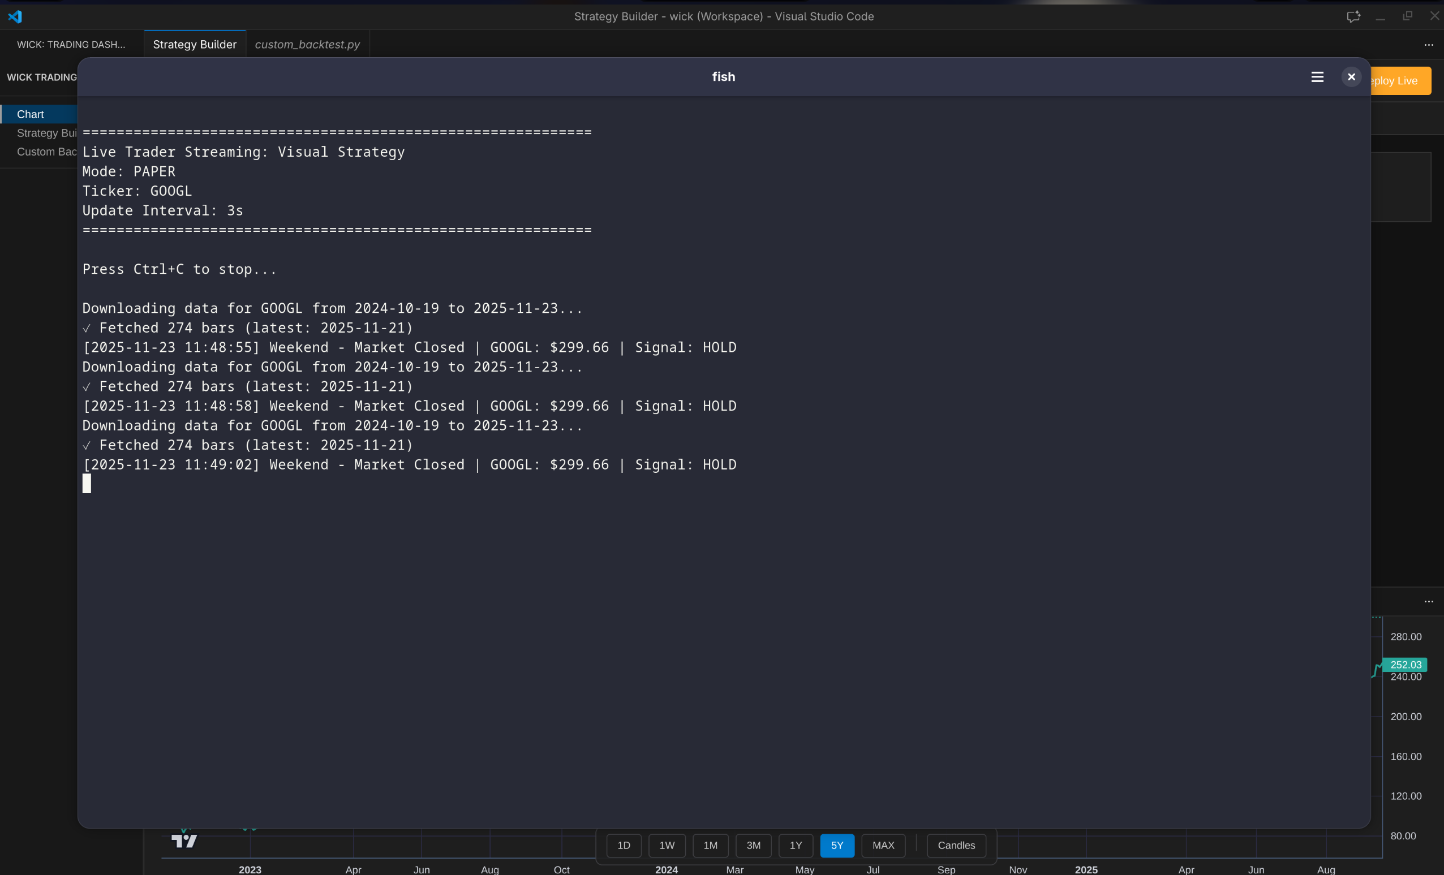Open chart panel ellipsis menu
This screenshot has width=1444, height=875.
tap(1428, 601)
